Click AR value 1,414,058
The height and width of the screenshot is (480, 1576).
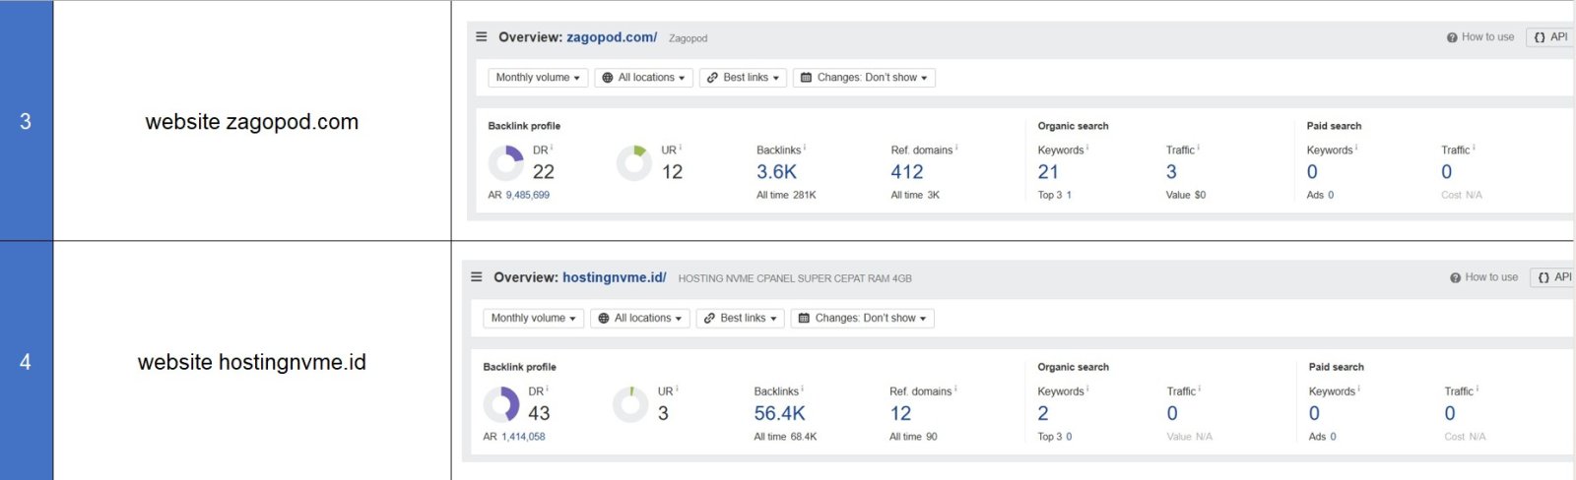point(523,437)
